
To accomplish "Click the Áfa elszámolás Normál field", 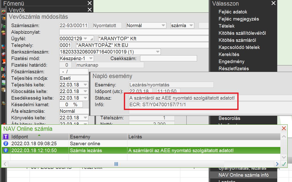I will pos(74,111).
